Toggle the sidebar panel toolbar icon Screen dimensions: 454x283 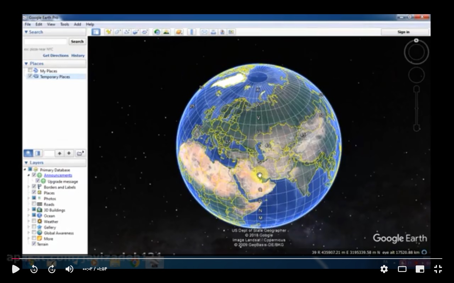(x=96, y=32)
